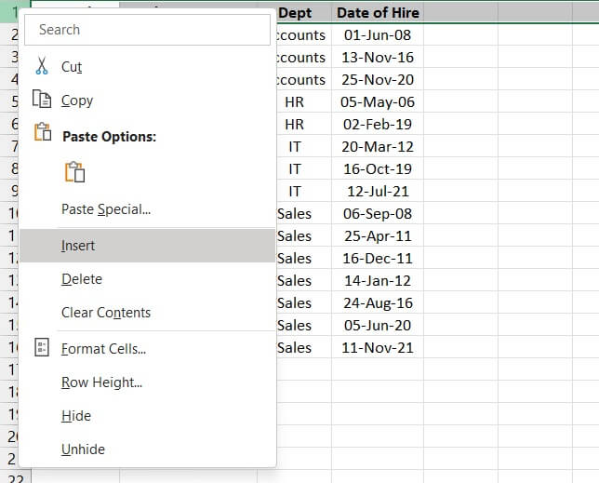
Task: Click the cell with date 24-Aug-16
Action: (378, 302)
